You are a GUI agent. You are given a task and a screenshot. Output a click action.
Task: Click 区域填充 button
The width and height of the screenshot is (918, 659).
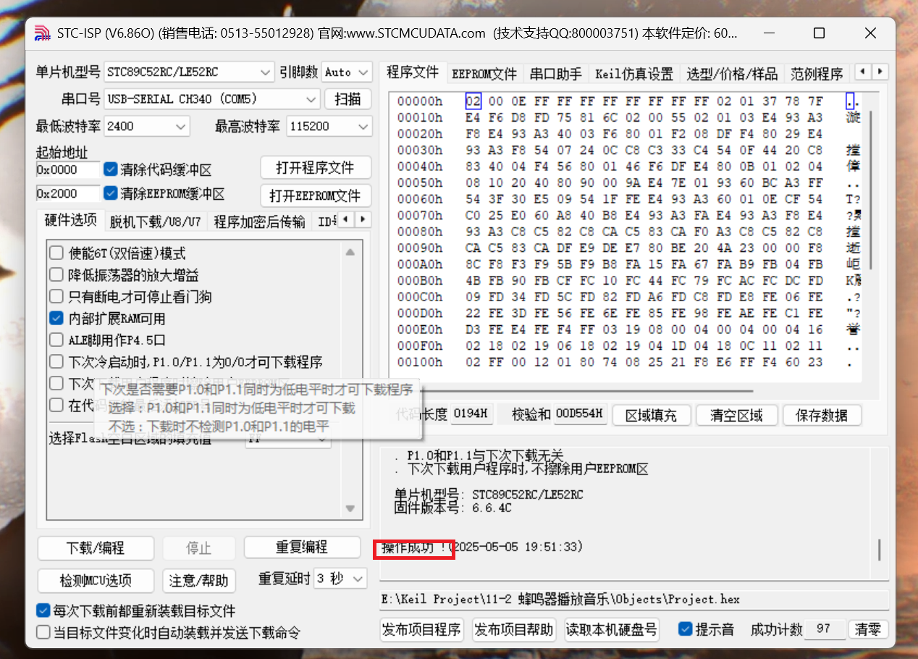[x=651, y=415]
